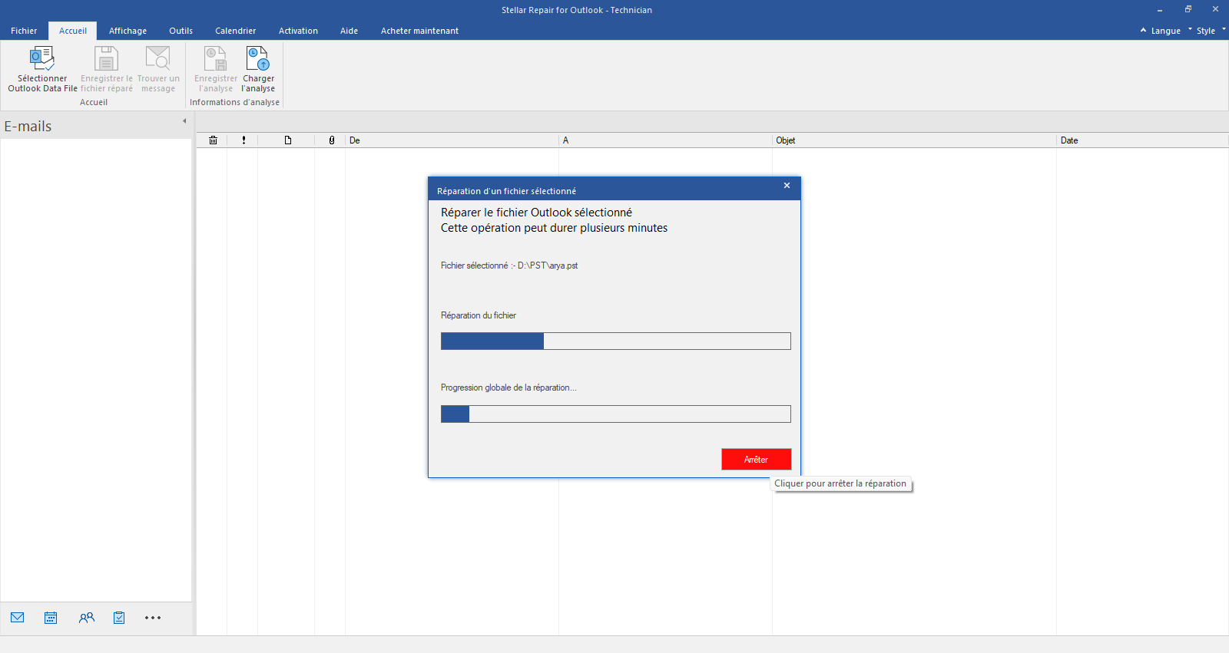This screenshot has width=1229, height=653.
Task: Switch to the Affichage tab
Action: pyautogui.click(x=128, y=31)
